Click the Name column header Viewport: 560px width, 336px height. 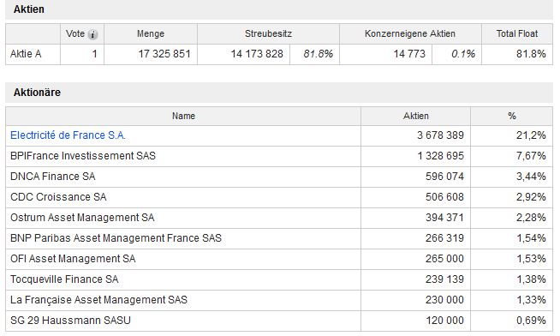(183, 117)
